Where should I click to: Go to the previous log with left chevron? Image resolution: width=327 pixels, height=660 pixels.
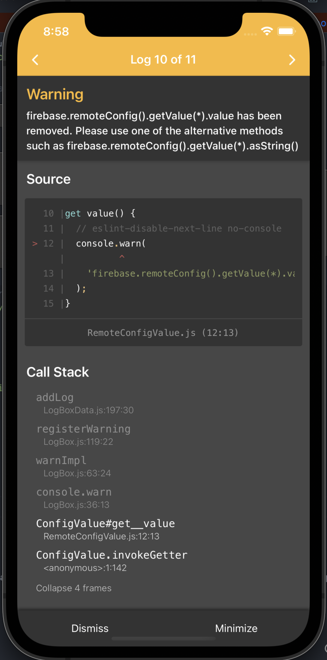pos(35,60)
